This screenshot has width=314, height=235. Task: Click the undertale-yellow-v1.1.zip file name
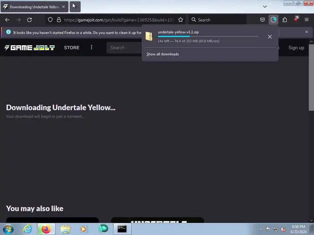178,32
